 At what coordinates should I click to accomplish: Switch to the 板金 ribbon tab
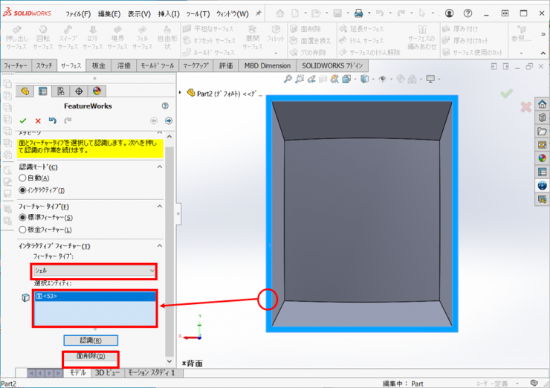pyautogui.click(x=99, y=66)
